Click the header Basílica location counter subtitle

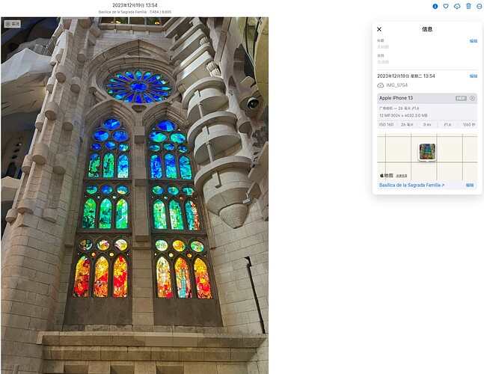point(135,12)
